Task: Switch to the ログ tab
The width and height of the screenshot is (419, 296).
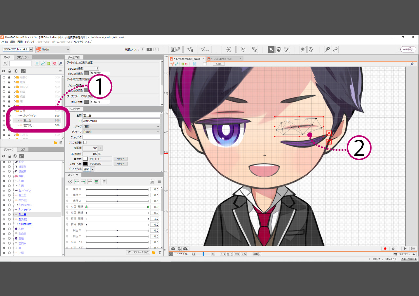Action: tap(23, 149)
